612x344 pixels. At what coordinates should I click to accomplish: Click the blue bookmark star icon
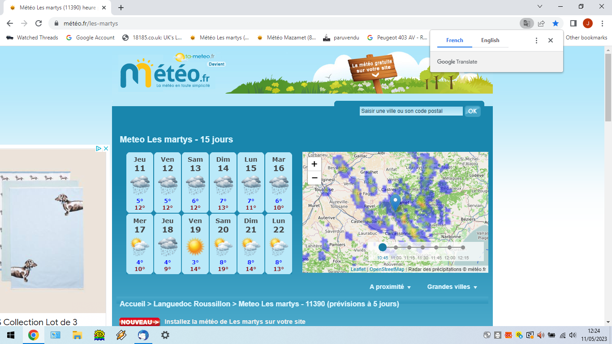tap(556, 23)
